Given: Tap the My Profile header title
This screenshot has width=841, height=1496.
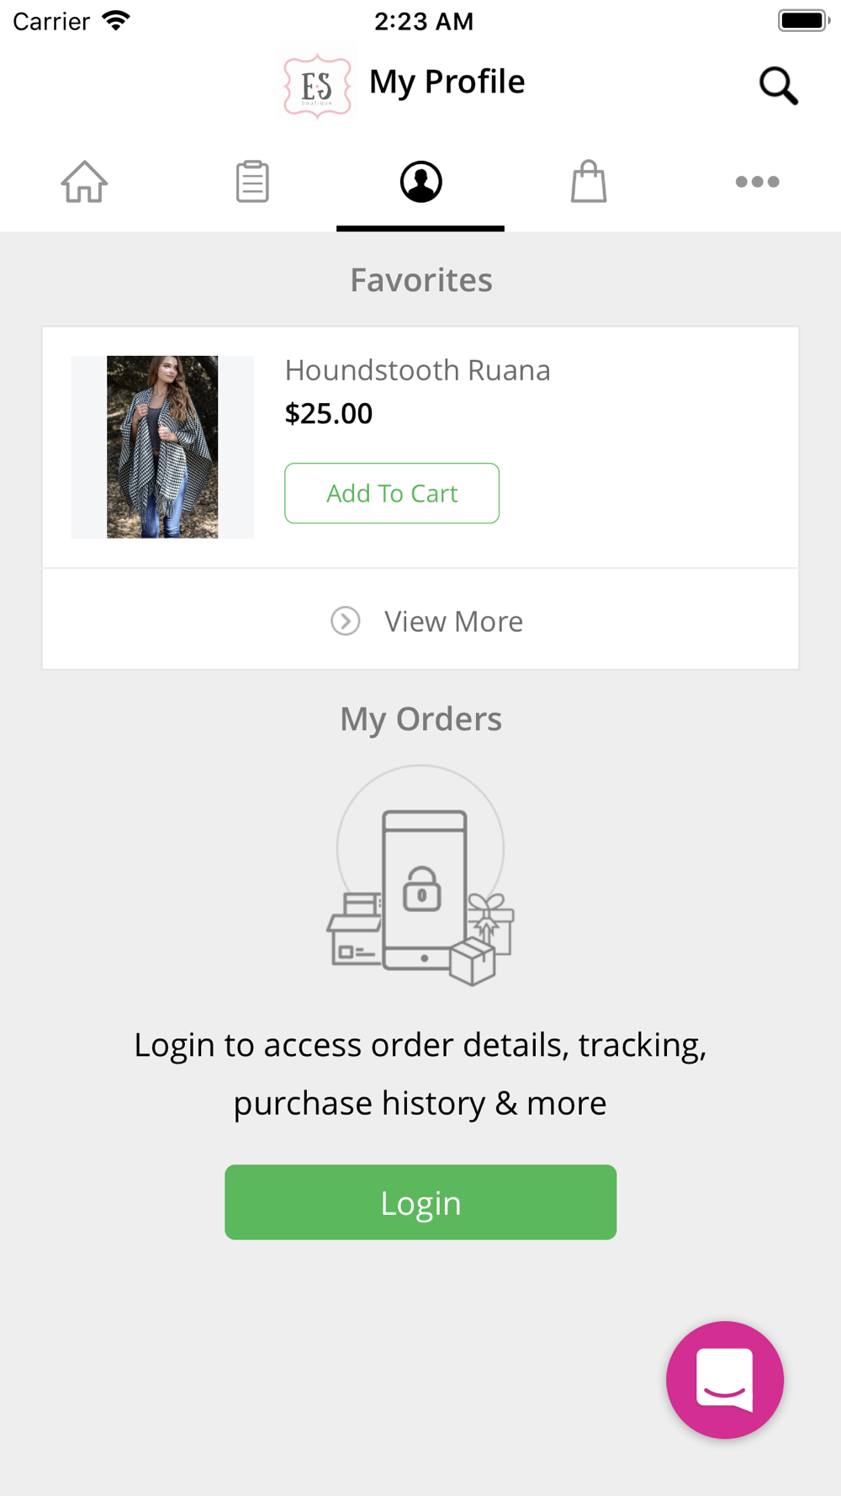Looking at the screenshot, I should pyautogui.click(x=447, y=82).
